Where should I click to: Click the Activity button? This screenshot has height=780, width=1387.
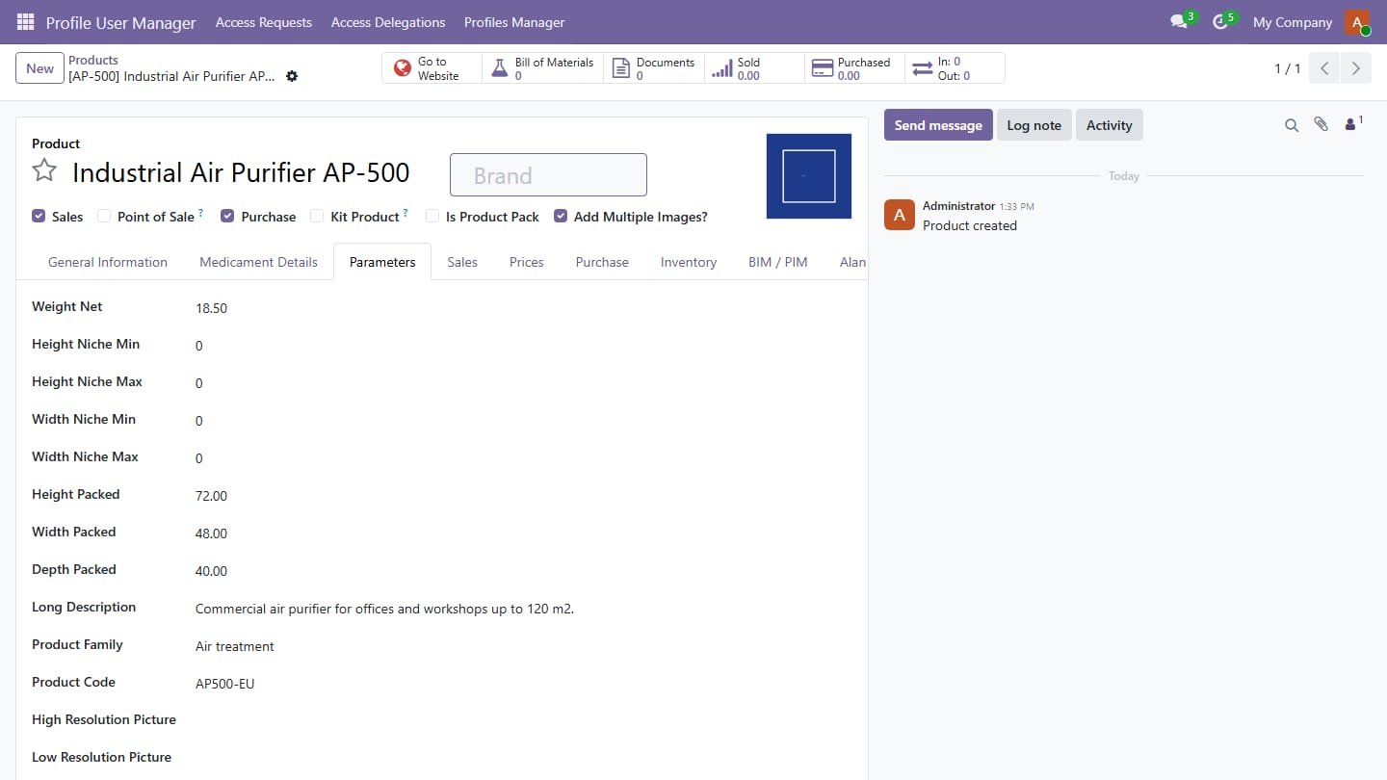[1110, 125]
